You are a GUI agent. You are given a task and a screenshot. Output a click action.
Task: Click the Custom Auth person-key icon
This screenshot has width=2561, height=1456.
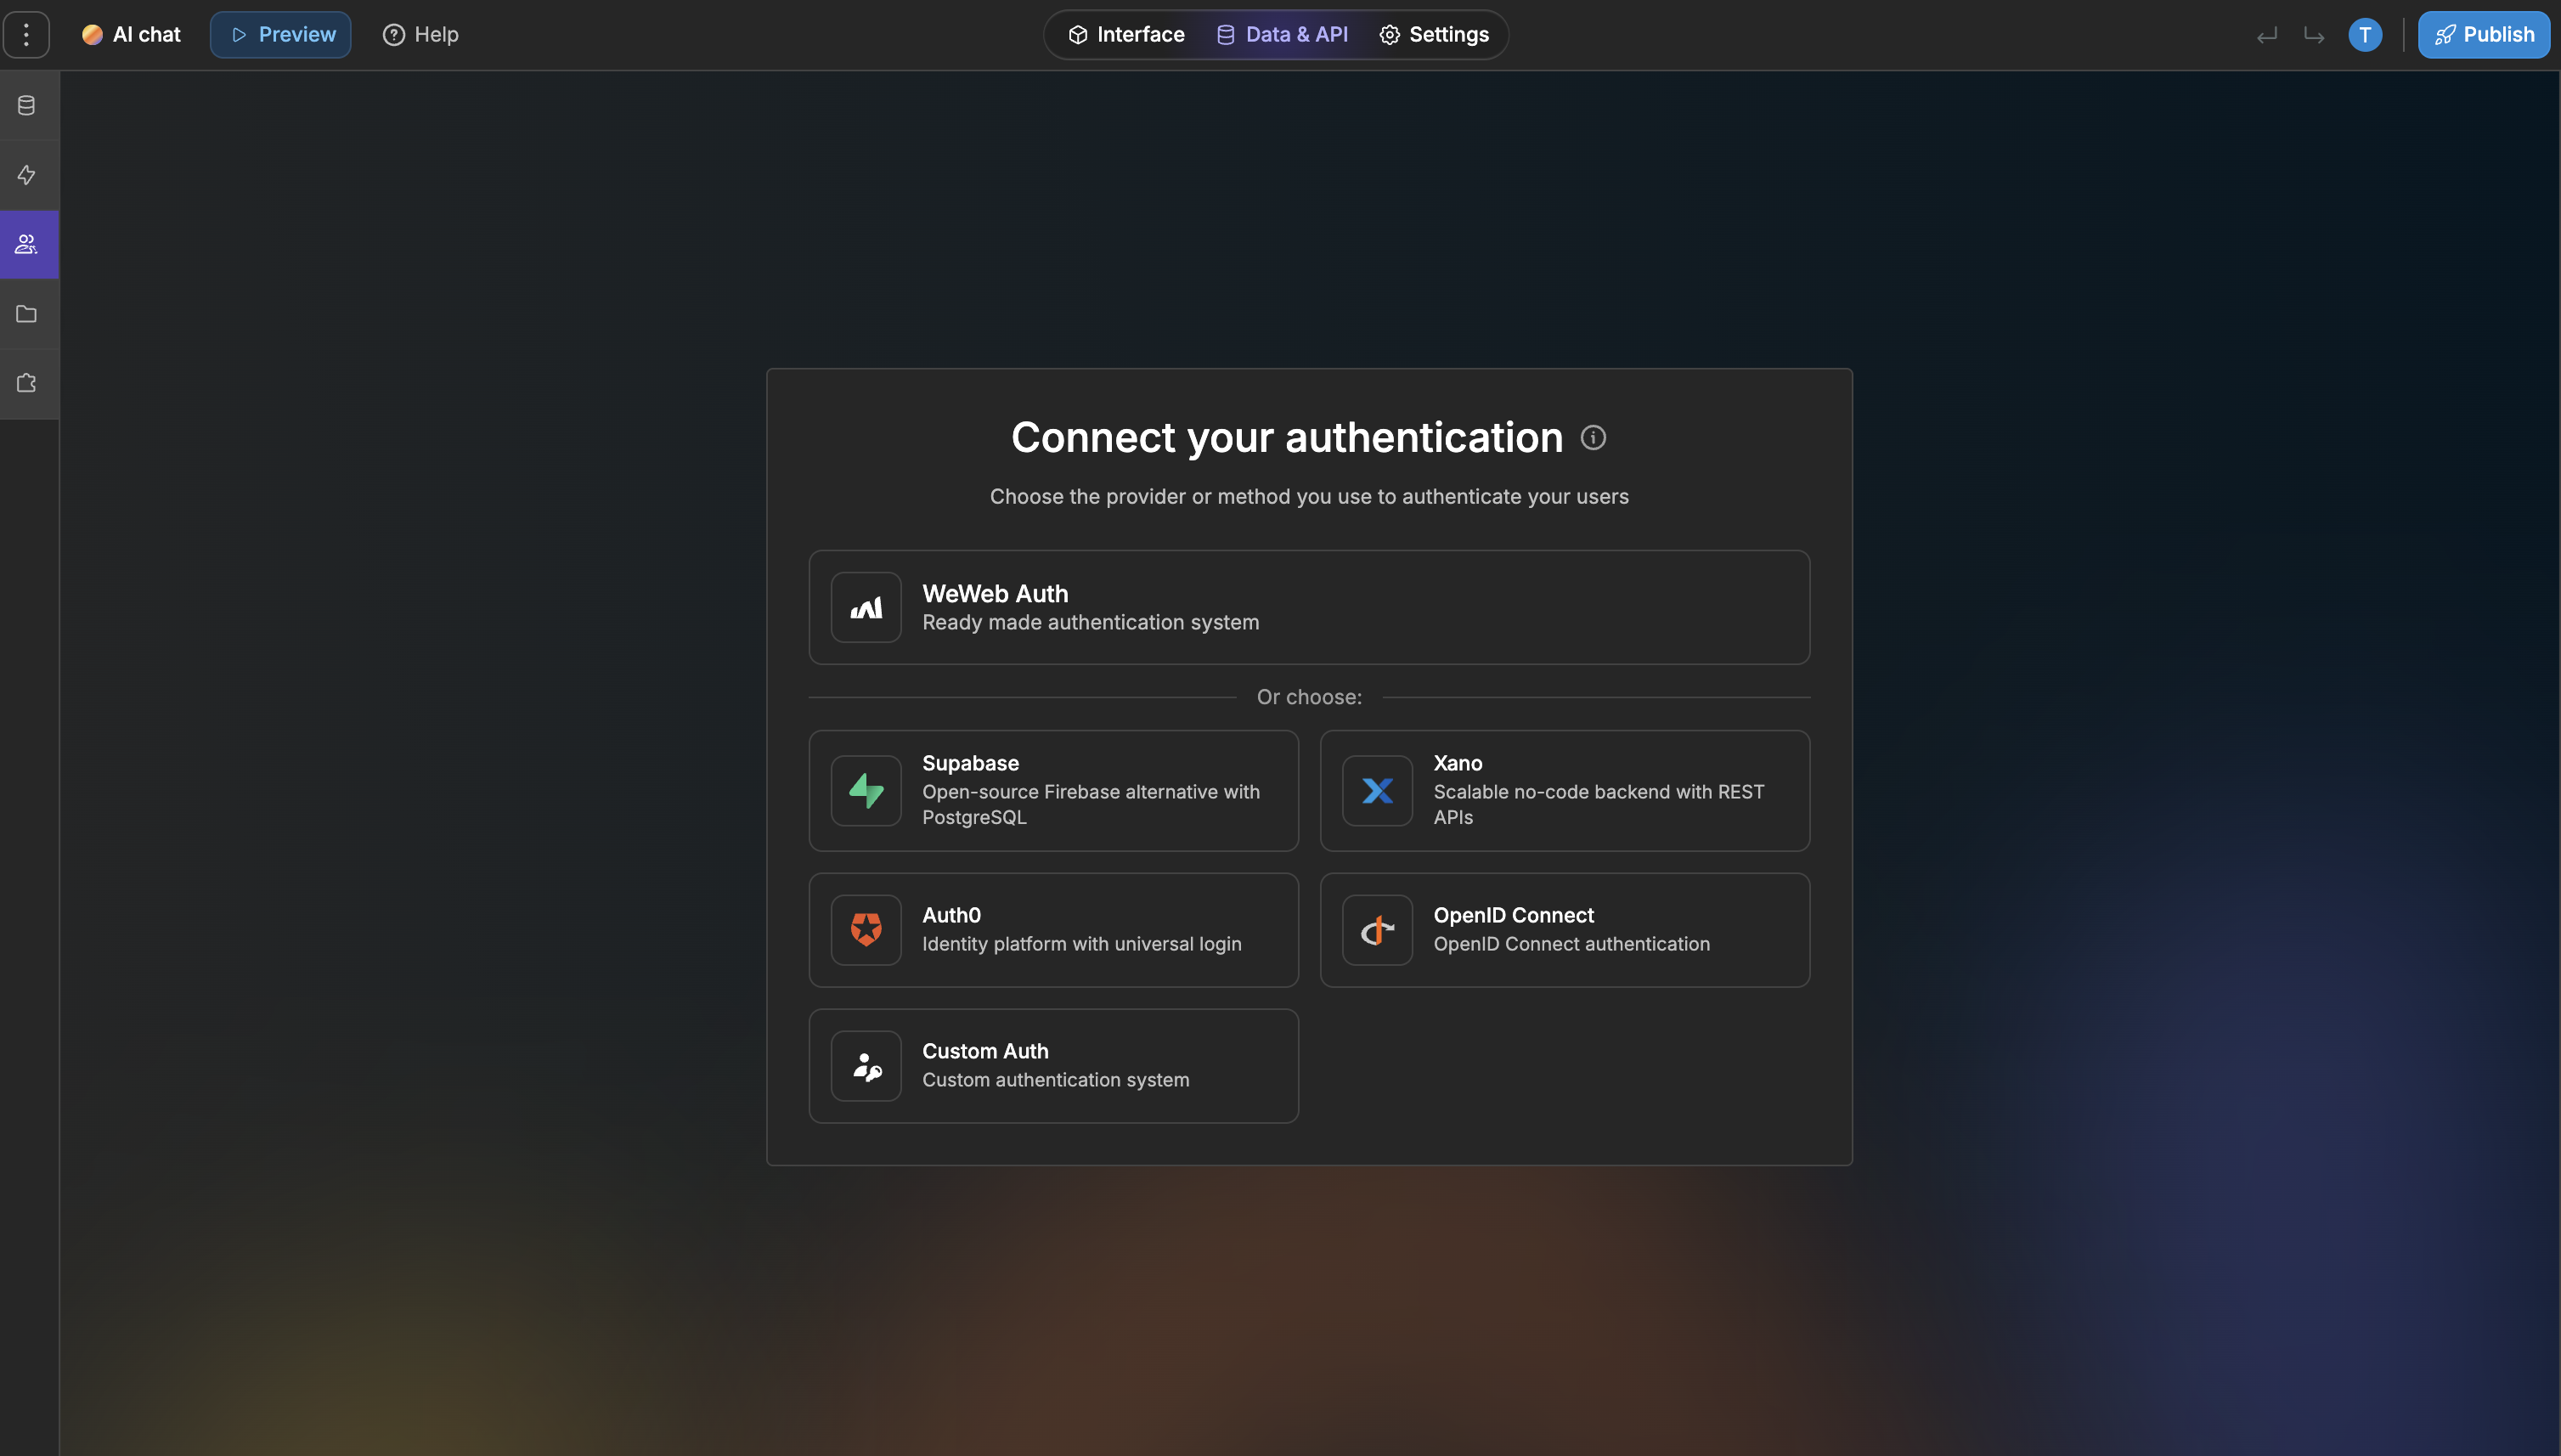(866, 1066)
